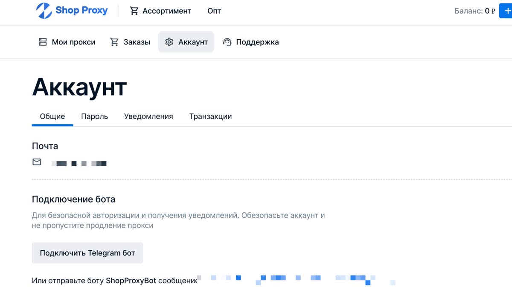This screenshot has width=512, height=299.
Task: Open Поддержка using the headset icon
Action: [227, 42]
